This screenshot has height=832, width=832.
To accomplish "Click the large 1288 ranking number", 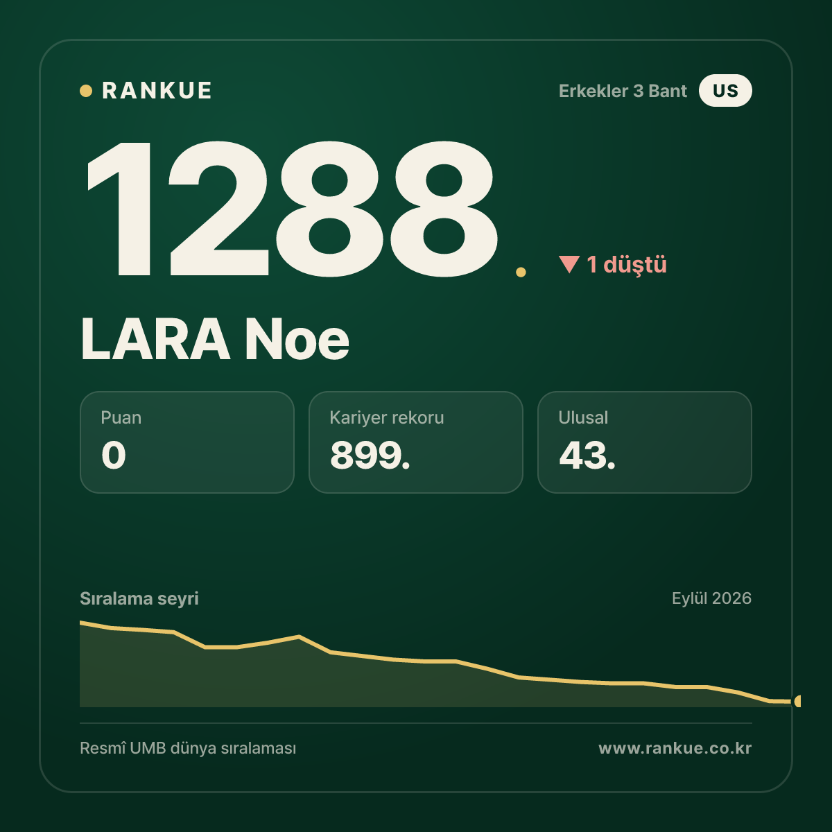I will pos(292,209).
